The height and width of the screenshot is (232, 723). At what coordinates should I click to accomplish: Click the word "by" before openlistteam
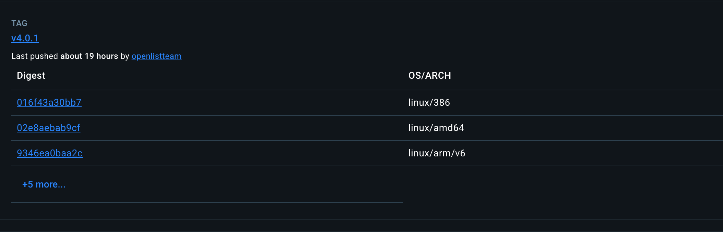tap(125, 56)
